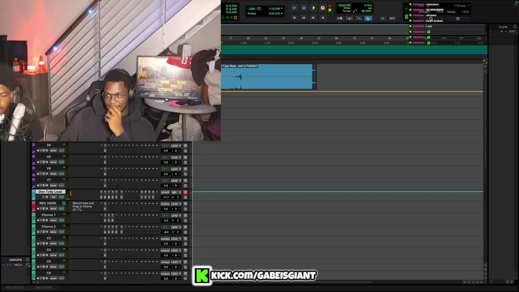Open the Chorus 1 track name dropdown arrow
This screenshot has width=519, height=292.
pos(64,215)
